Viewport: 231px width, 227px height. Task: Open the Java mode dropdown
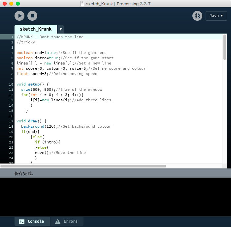216,16
